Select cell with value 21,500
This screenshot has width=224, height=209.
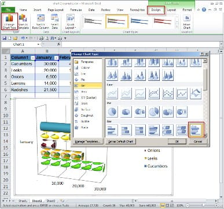tap(47, 89)
